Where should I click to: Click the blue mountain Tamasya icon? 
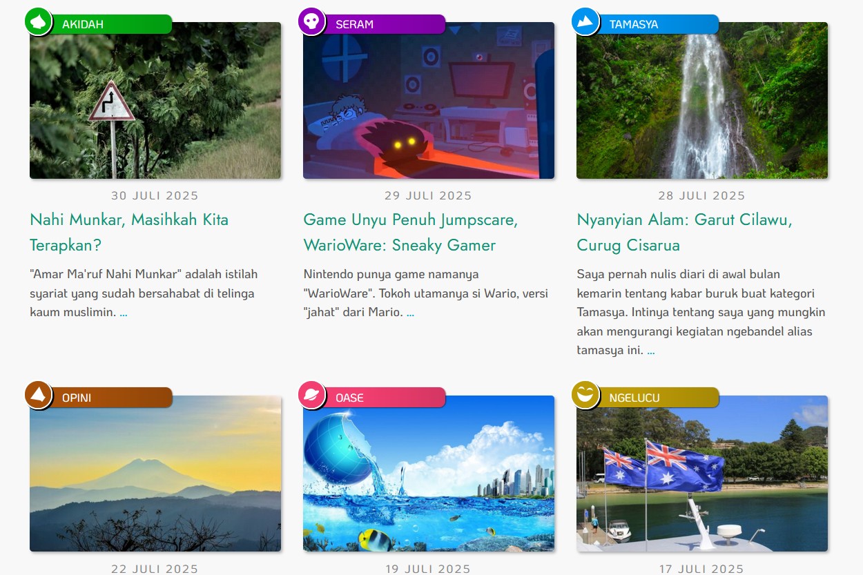[x=585, y=21]
